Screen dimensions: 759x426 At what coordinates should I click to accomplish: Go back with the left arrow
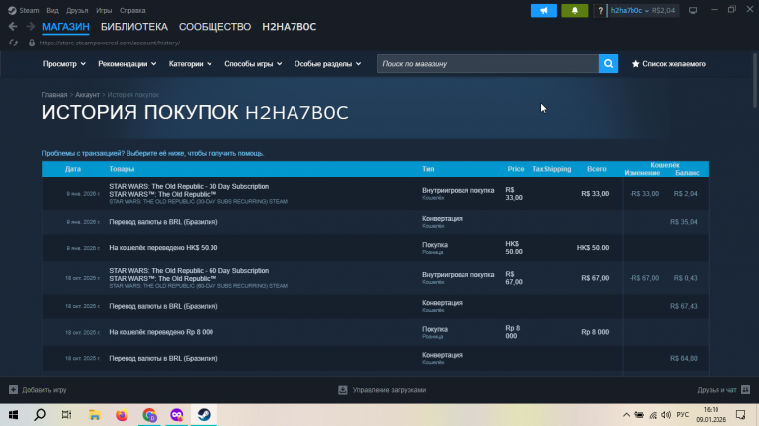[x=13, y=26]
